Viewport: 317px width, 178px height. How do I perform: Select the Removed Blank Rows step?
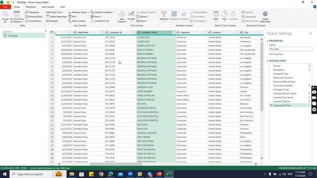pos(284,82)
